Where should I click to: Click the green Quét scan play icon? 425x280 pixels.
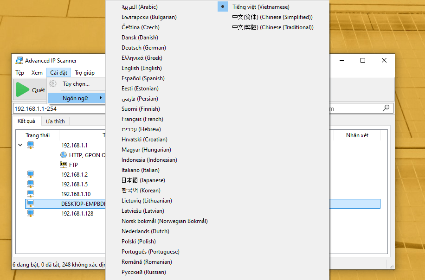(22, 89)
